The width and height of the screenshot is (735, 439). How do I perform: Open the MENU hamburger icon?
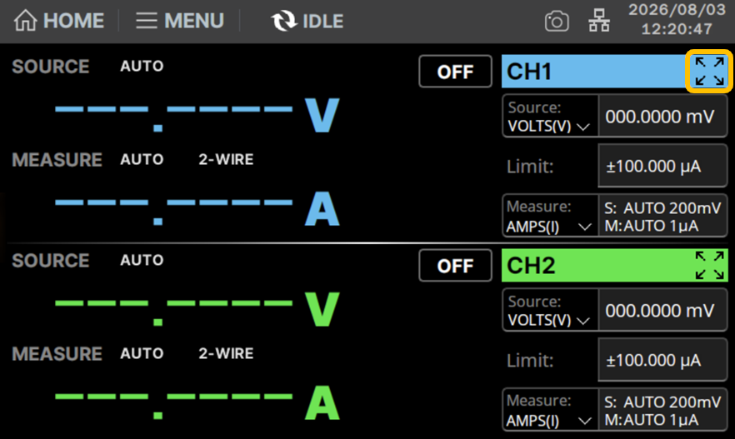point(147,21)
